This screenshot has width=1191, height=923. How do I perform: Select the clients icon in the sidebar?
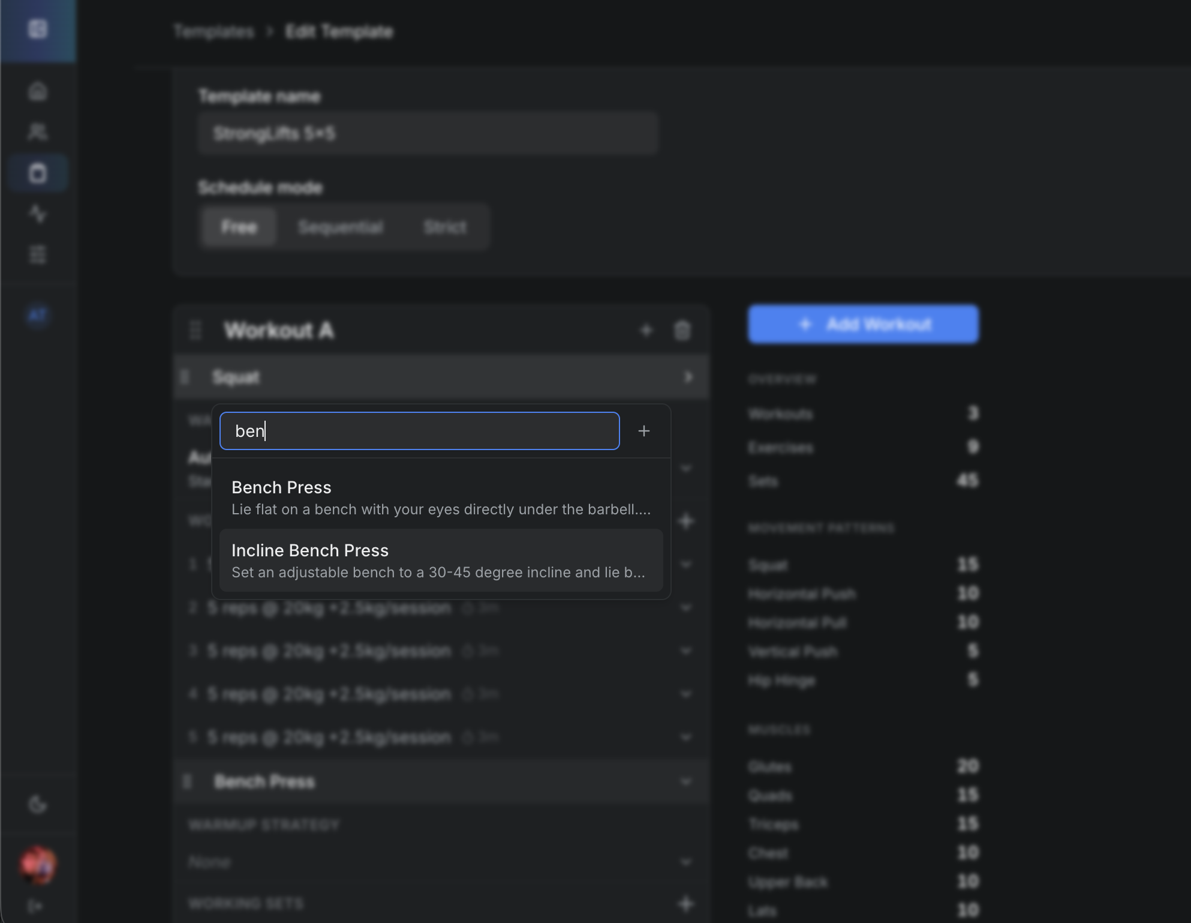tap(38, 132)
